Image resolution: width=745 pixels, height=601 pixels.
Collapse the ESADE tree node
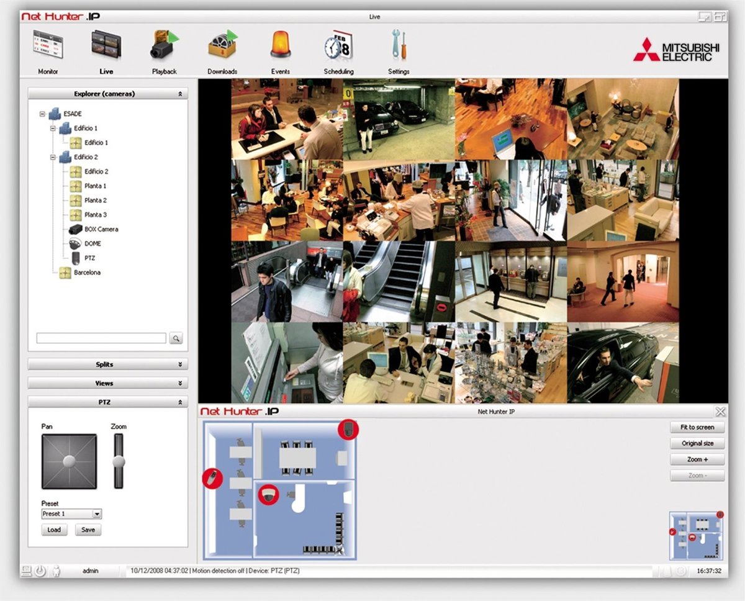pos(42,114)
